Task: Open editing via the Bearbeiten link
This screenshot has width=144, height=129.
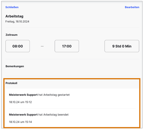Action: [x=132, y=7]
